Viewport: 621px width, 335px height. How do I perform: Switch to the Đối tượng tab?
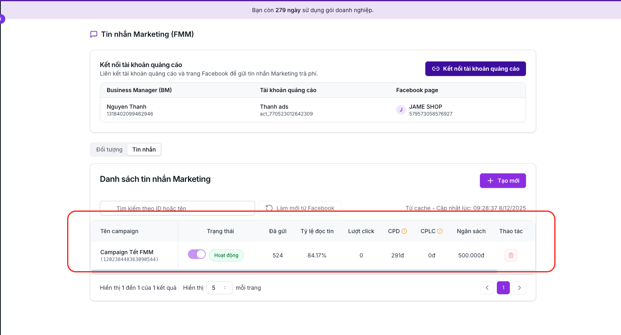click(x=109, y=150)
